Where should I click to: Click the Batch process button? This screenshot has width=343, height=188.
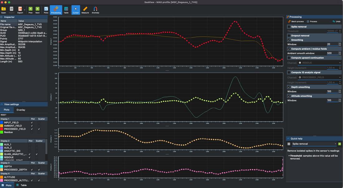tap(296, 21)
